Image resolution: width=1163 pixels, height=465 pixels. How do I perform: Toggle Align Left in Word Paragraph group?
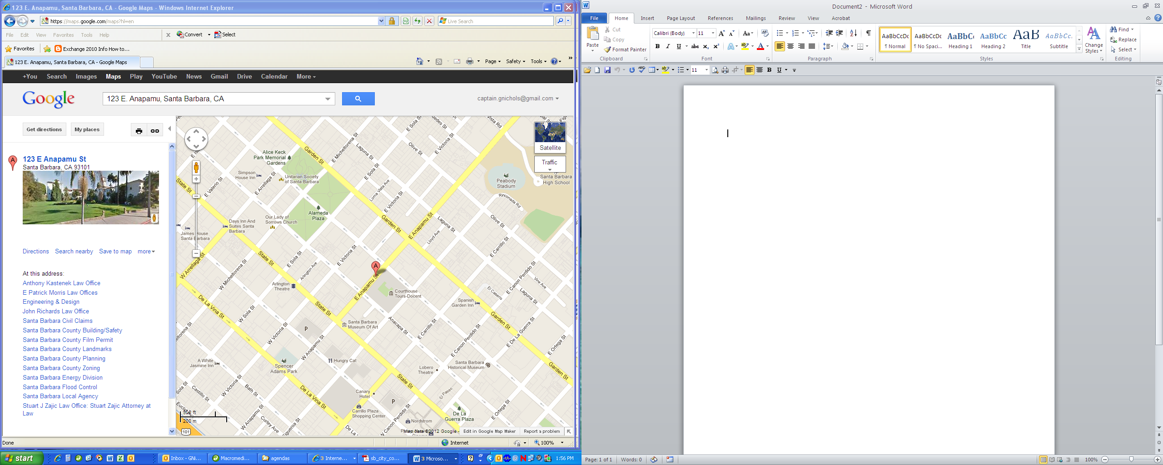[780, 46]
